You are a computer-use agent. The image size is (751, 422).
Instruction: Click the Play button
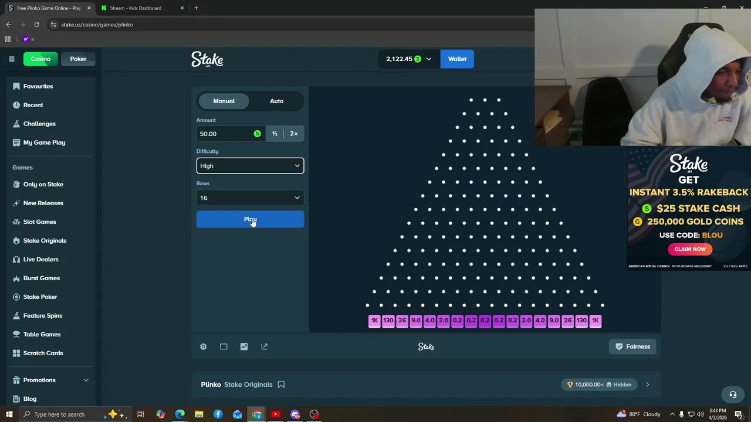click(250, 219)
